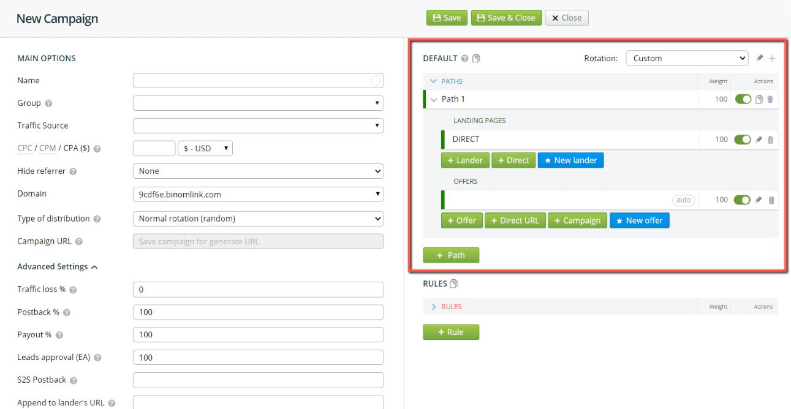Delete the offer row using its trash icon
Screen dimensions: 791x409
[771, 200]
